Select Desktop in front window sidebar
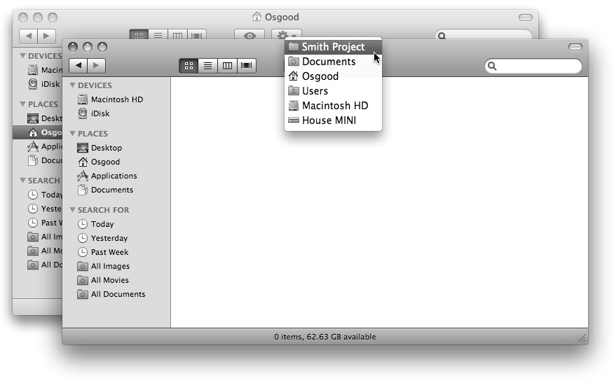The image size is (614, 383). tap(106, 148)
